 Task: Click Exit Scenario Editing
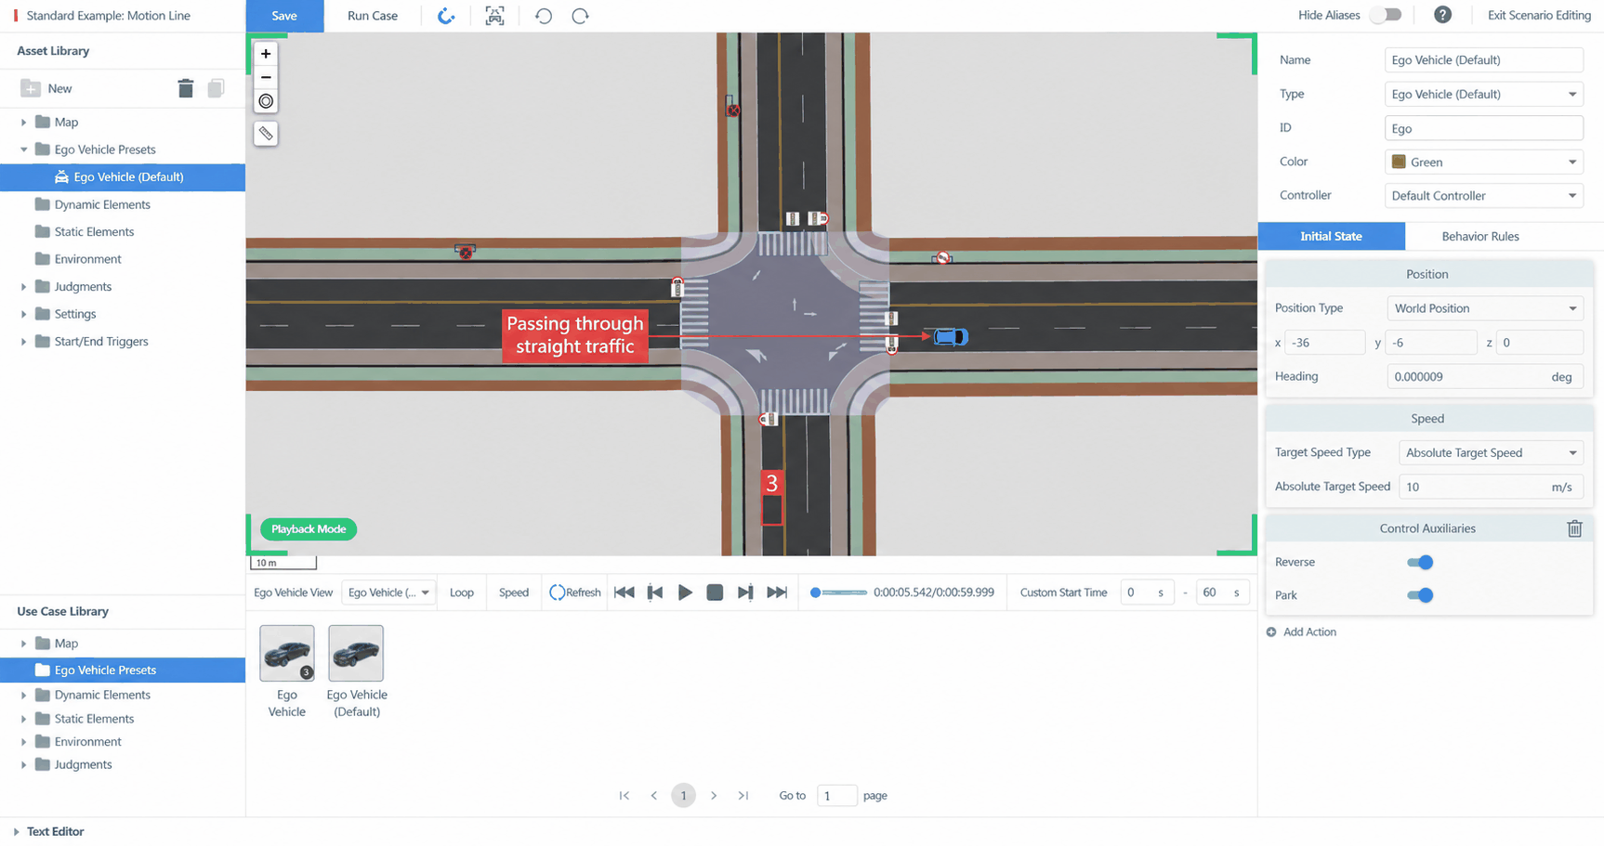tap(1539, 15)
